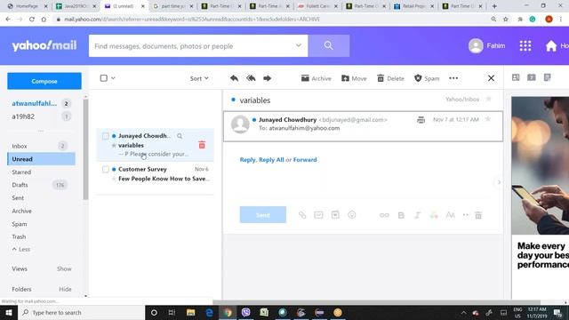Open the text color picker
The width and height of the screenshot is (569, 320).
pyautogui.click(x=434, y=215)
